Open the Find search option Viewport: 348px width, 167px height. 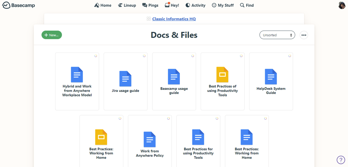[247, 5]
